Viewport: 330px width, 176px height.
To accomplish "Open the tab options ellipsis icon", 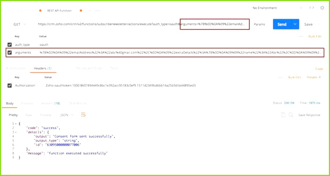I will [x=98, y=11].
